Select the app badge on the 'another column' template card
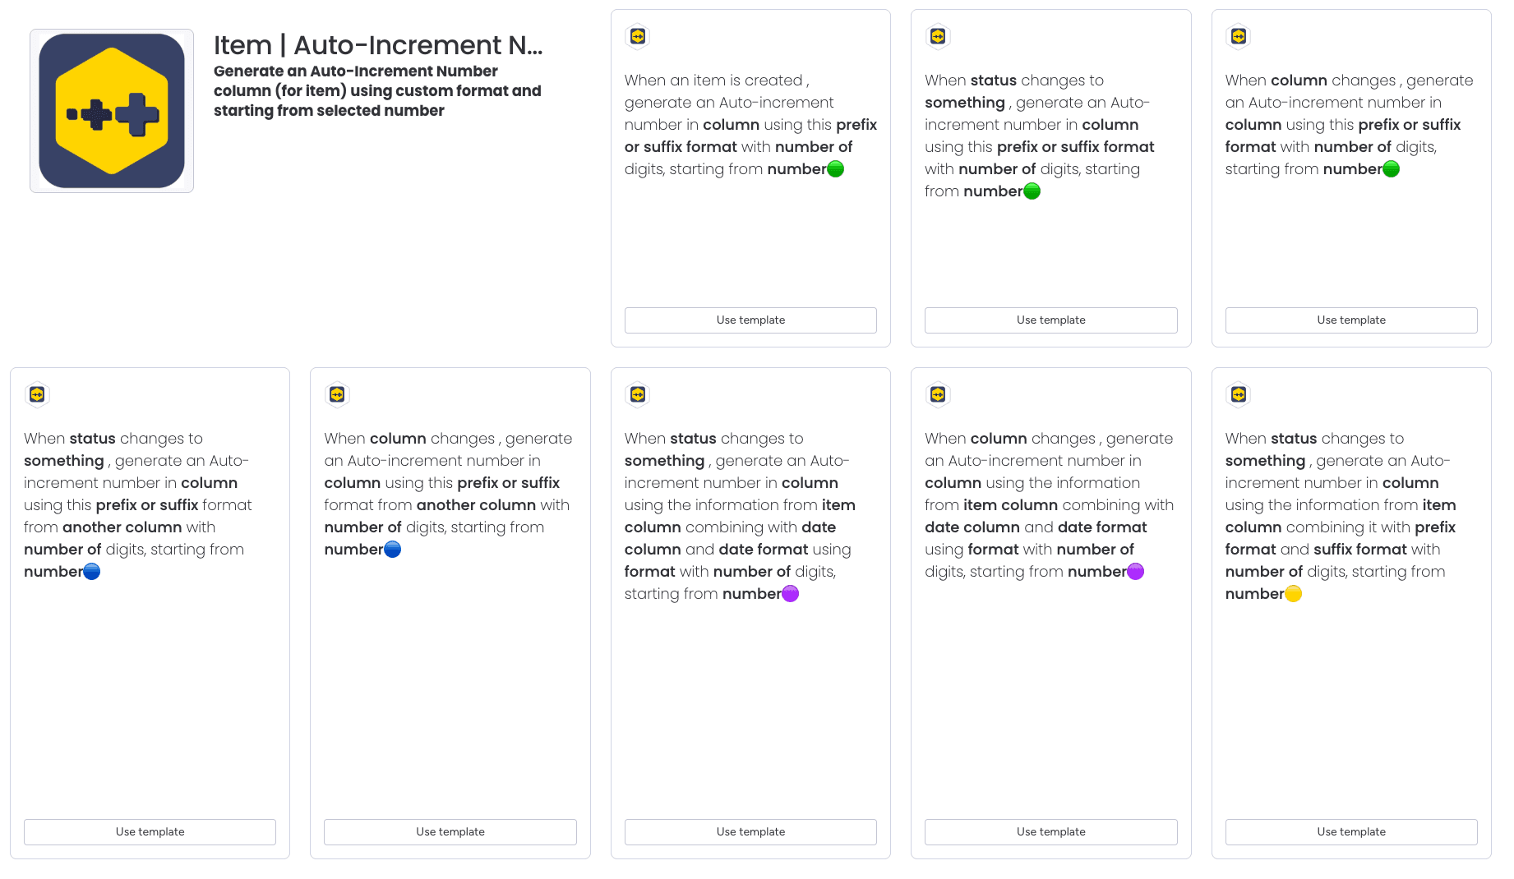The height and width of the screenshot is (879, 1514). [x=337, y=394]
